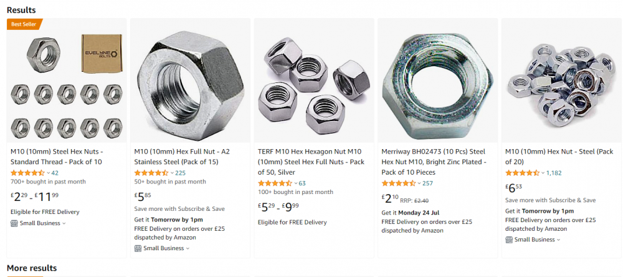Click Small Business icon under A2 Stainless nut
This screenshot has height=277, width=623.
(138, 248)
